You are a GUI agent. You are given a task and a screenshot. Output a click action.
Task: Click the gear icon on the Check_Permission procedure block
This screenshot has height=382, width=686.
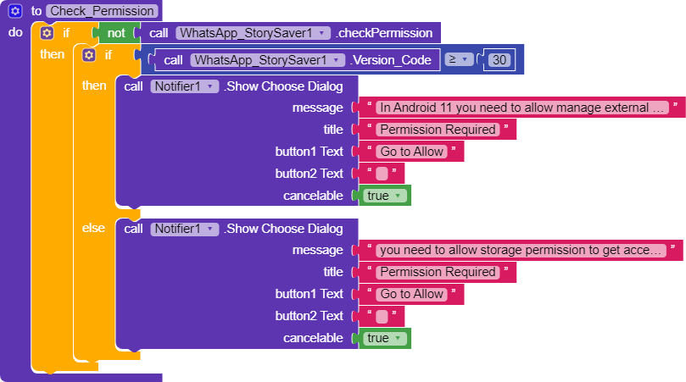(x=15, y=11)
